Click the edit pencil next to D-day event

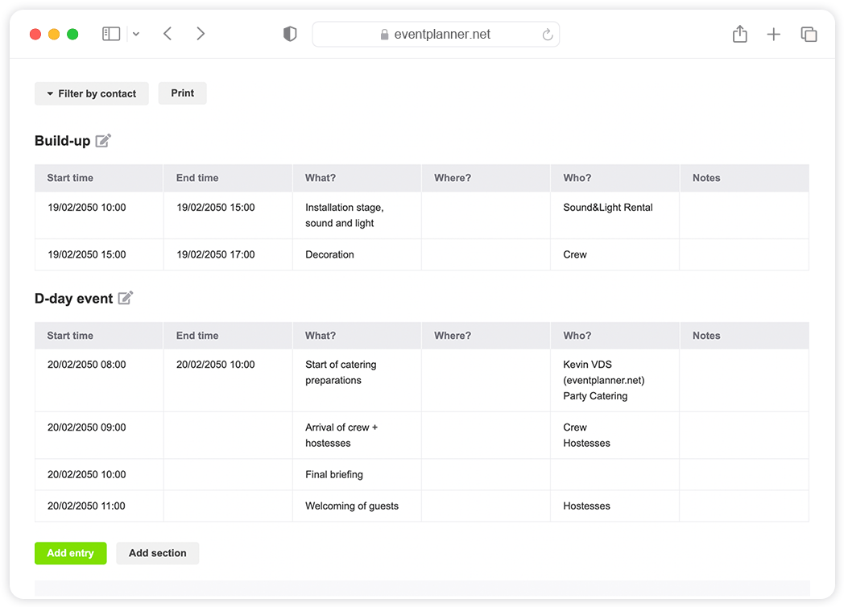126,298
